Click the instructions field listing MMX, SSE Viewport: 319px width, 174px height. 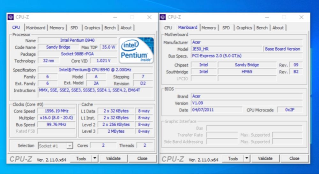[95, 93]
